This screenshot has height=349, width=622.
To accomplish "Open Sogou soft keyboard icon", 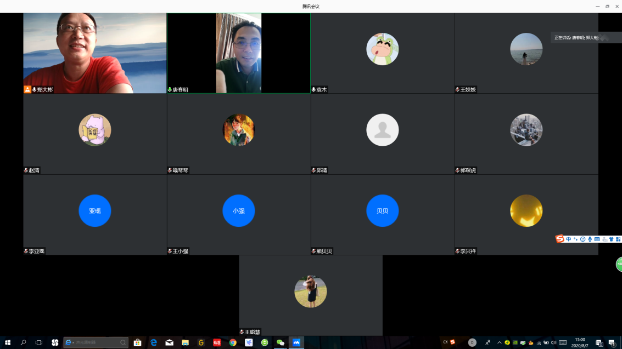I will pyautogui.click(x=597, y=239).
